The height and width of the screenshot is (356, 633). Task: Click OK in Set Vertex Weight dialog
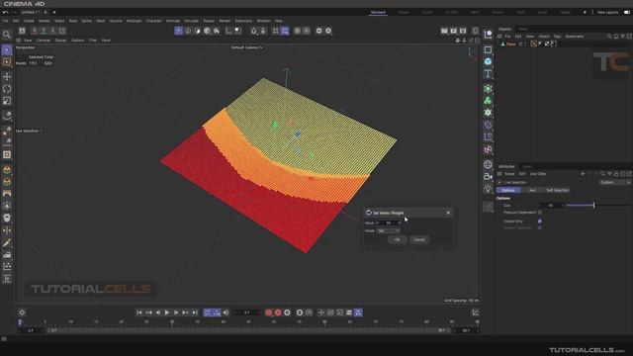pyautogui.click(x=397, y=239)
